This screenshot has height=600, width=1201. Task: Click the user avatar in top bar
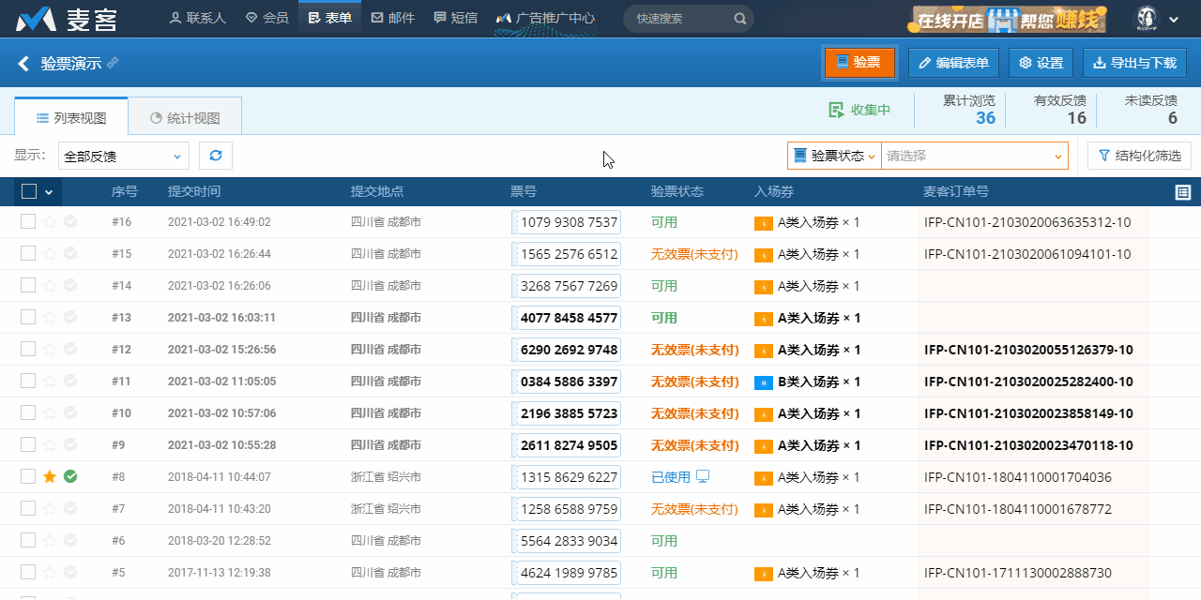[x=1147, y=18]
